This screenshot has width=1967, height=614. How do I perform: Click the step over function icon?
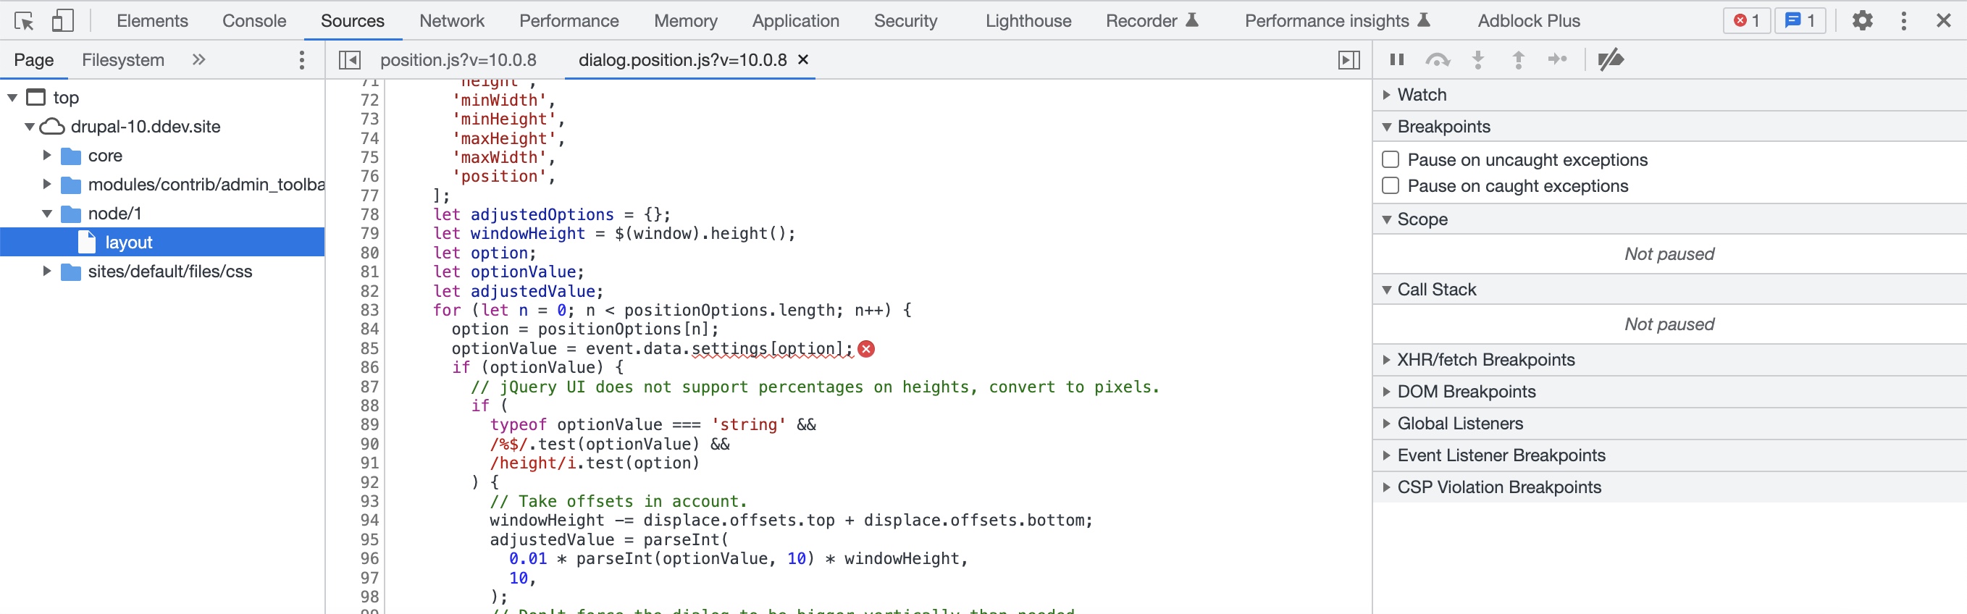(1437, 59)
